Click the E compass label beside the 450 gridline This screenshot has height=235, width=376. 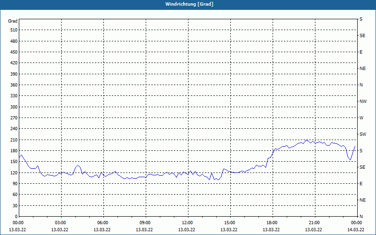pyautogui.click(x=361, y=52)
